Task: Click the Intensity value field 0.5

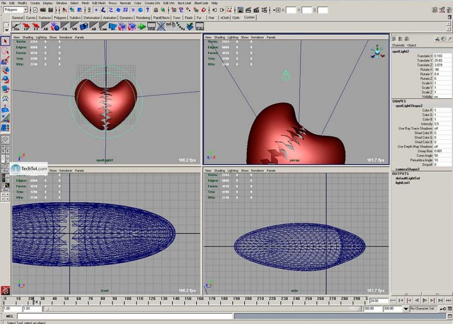Action: [x=442, y=124]
